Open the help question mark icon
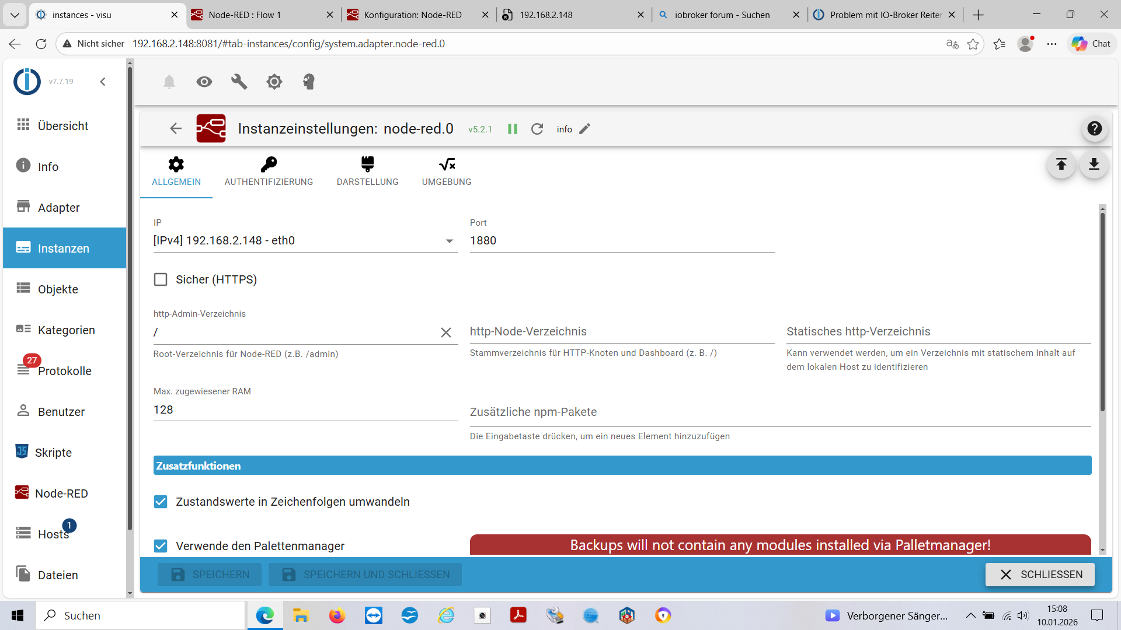1121x630 pixels. (1094, 128)
